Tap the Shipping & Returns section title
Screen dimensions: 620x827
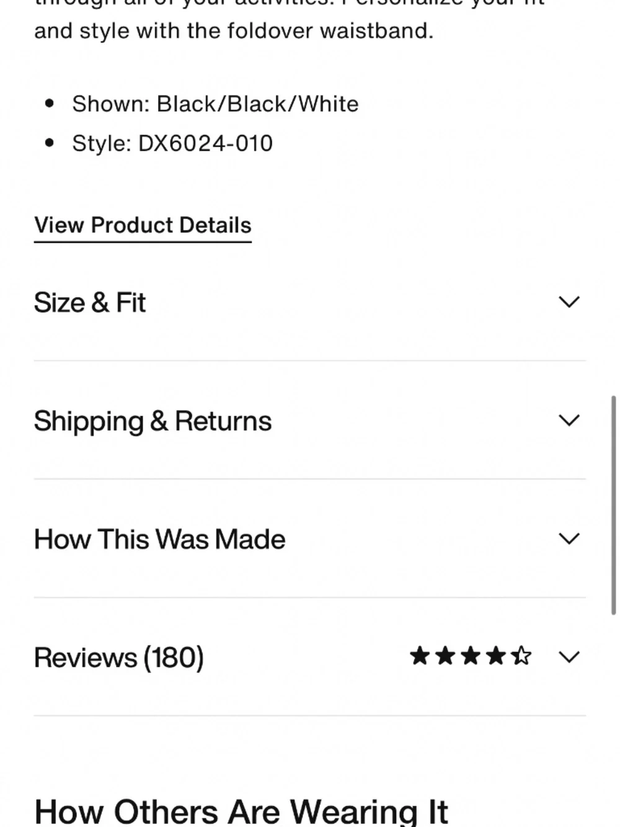click(153, 421)
